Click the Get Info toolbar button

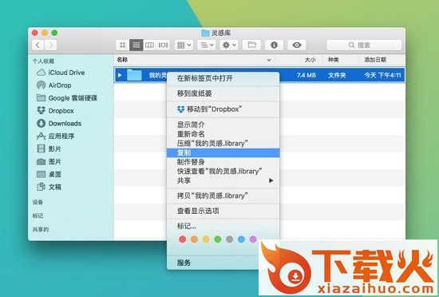coord(274,45)
